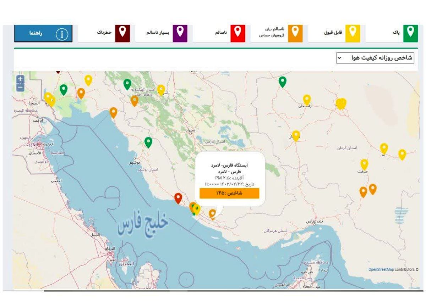Click the yellow marker at سیرجان
The image size is (426, 302).
click(x=296, y=136)
